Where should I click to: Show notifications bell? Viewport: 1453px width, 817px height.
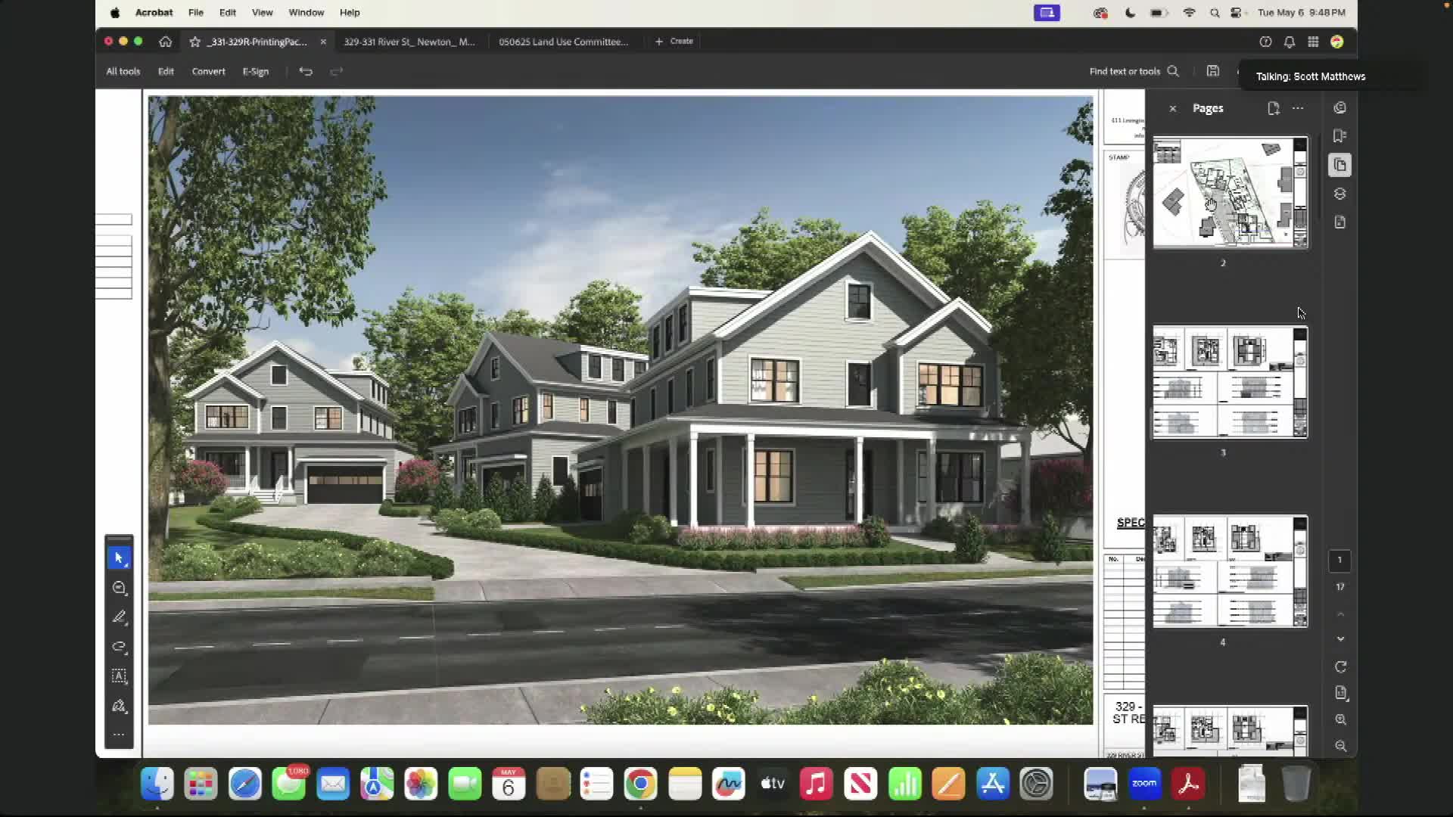pyautogui.click(x=1290, y=42)
